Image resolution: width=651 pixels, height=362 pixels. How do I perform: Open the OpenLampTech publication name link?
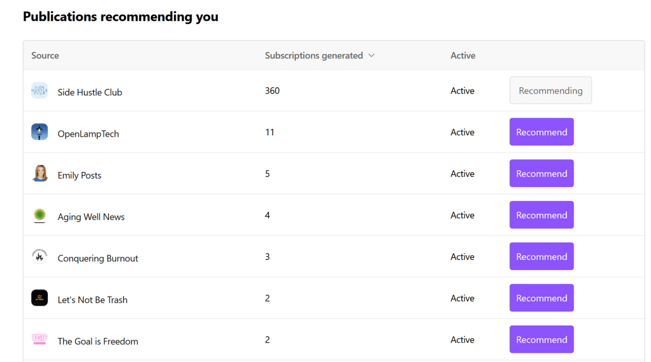(88, 134)
